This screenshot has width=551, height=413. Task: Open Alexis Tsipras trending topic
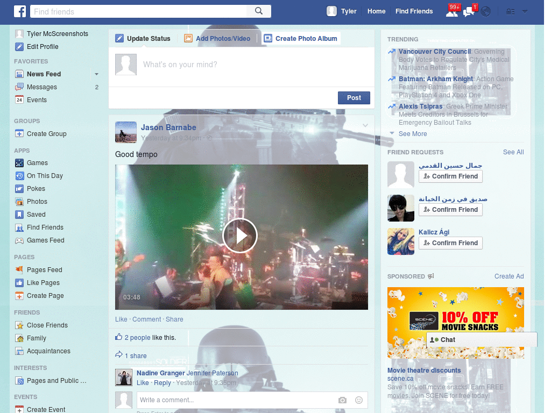(420, 106)
